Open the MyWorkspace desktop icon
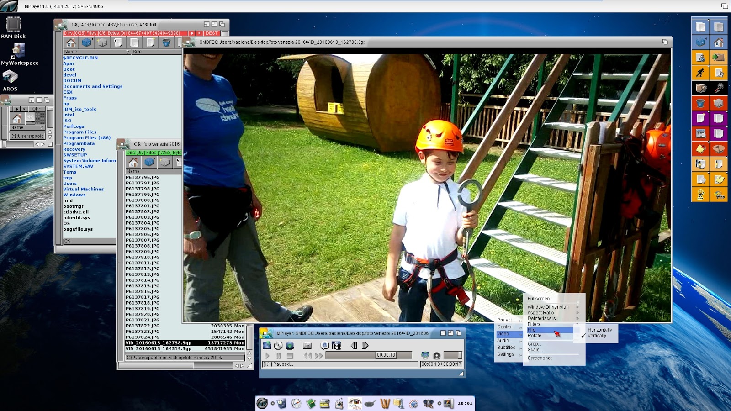Viewport: 731px width, 411px height. pyautogui.click(x=20, y=55)
